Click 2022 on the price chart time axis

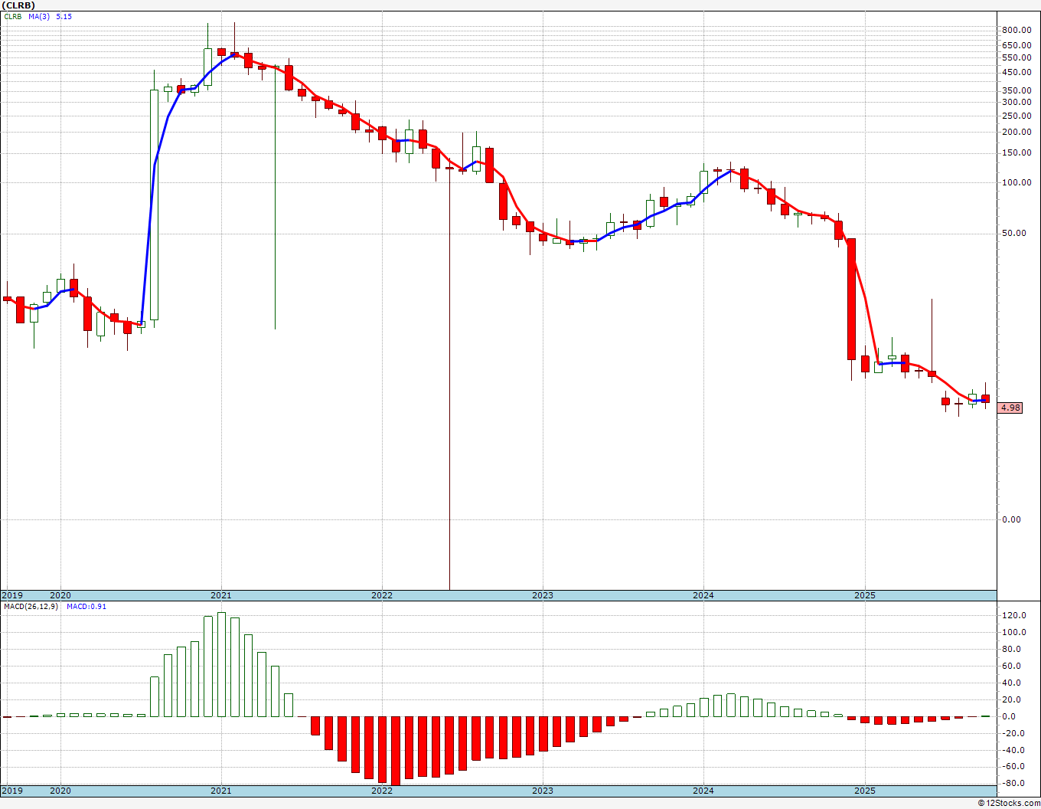click(381, 595)
